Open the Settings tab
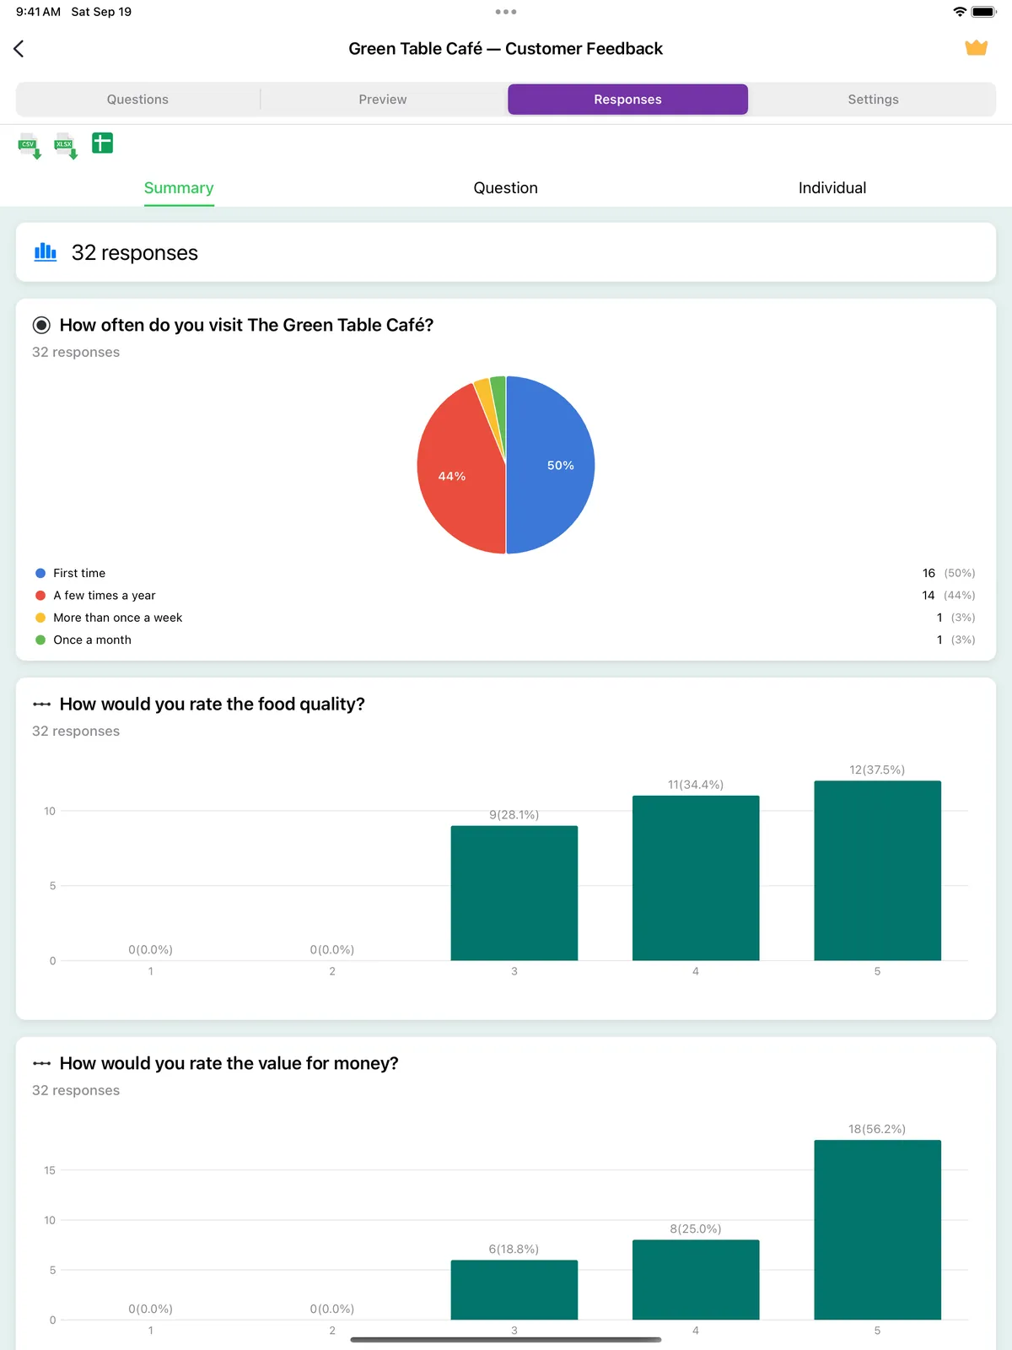Screen dimensions: 1012x1350 (873, 100)
